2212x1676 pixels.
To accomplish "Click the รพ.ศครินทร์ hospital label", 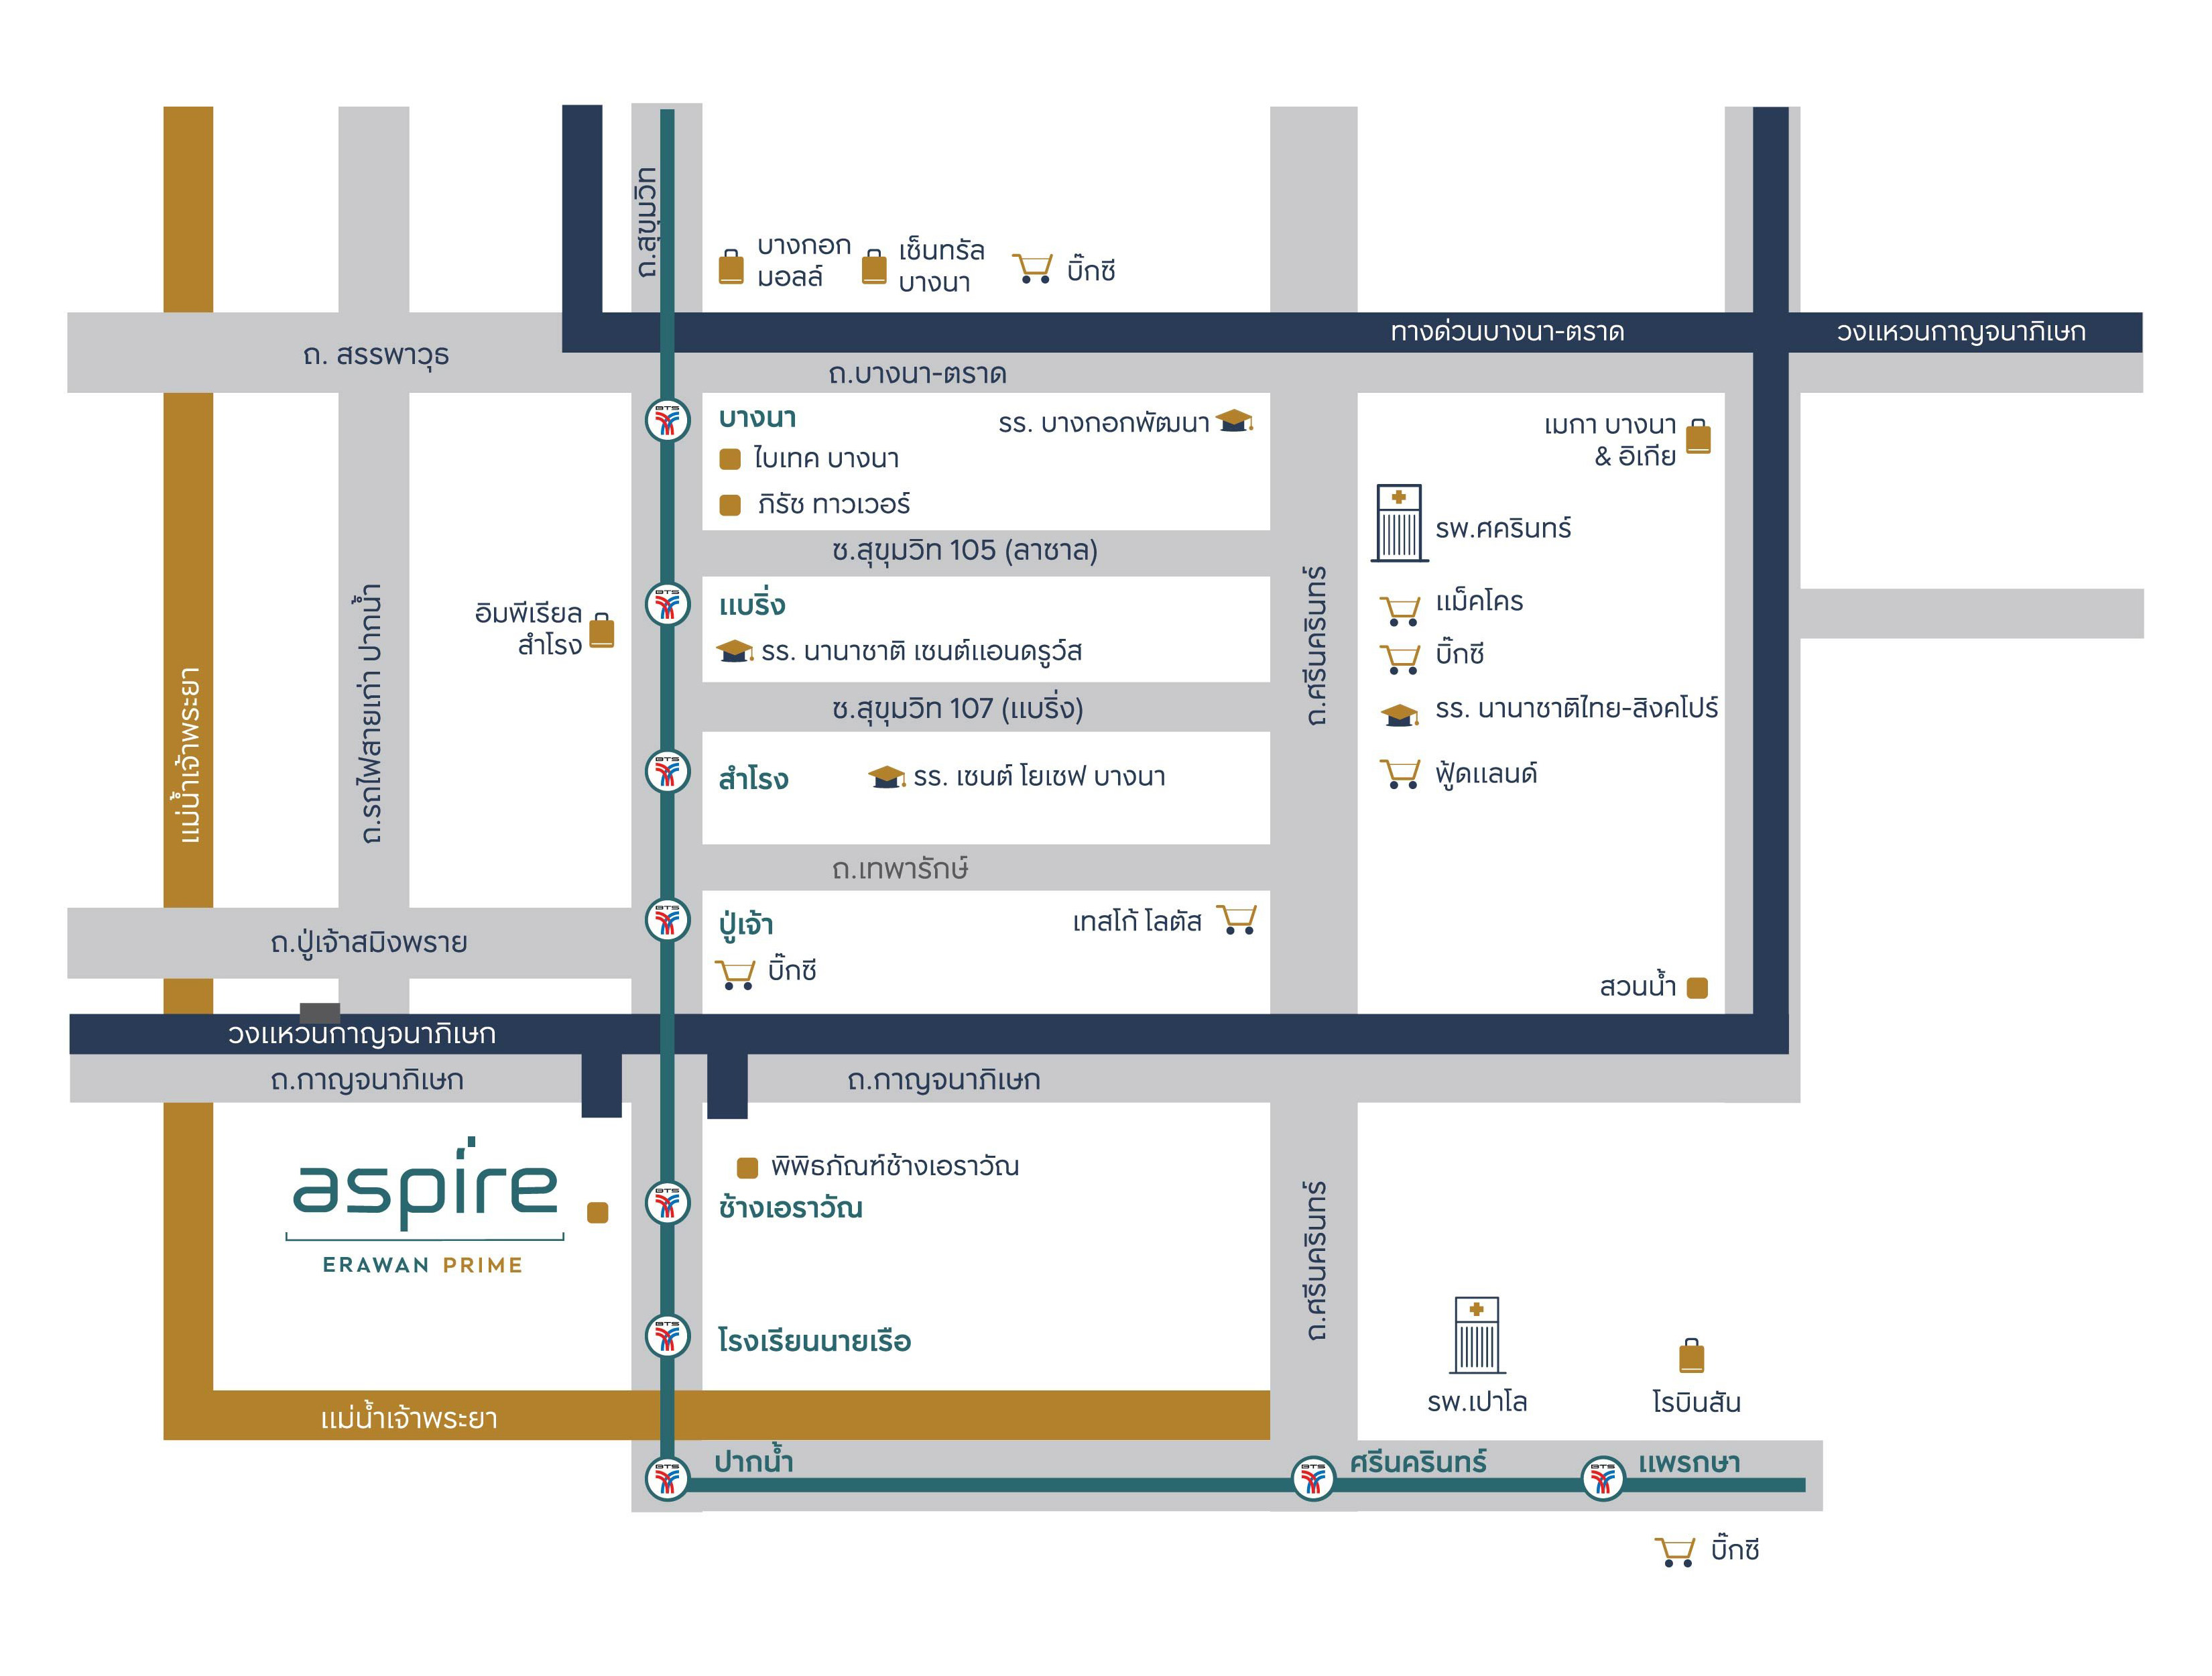I will tap(1503, 529).
